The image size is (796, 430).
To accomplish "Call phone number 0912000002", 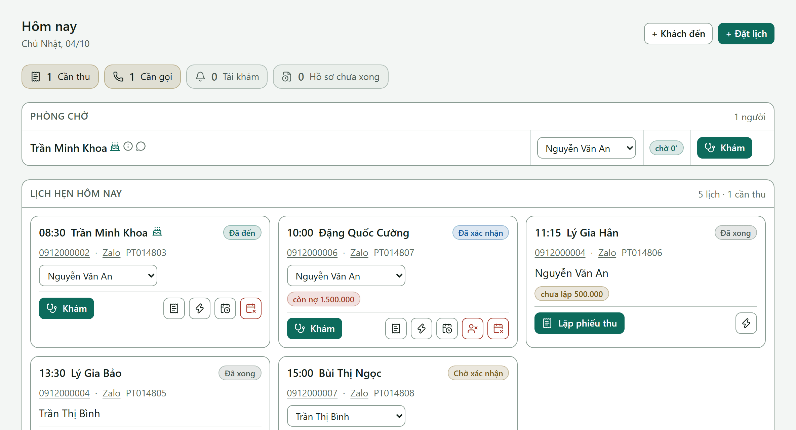I will tap(64, 253).
